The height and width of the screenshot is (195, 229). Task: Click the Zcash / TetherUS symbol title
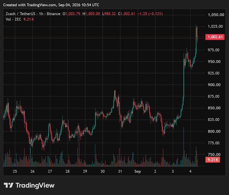pyautogui.click(x=21, y=14)
